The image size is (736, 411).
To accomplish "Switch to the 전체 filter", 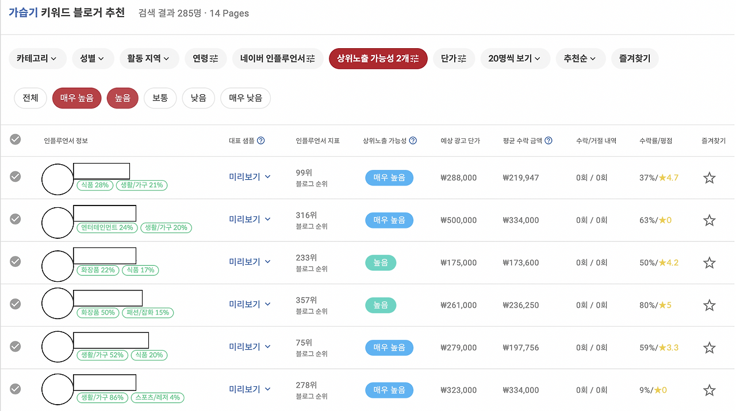I will (x=30, y=98).
